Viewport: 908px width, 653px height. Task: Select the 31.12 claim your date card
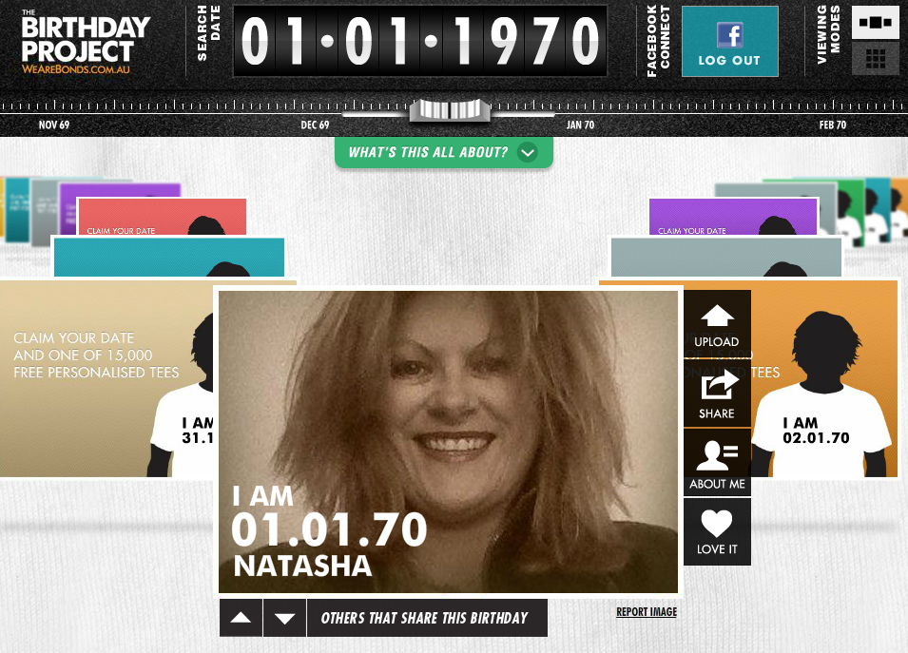(106, 379)
